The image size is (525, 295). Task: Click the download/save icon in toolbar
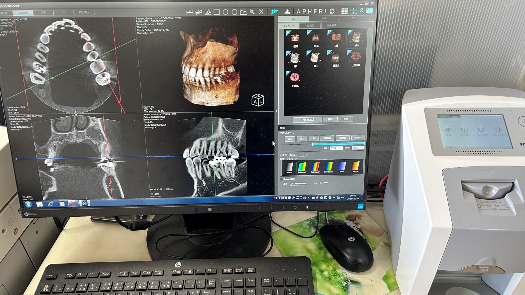[x=287, y=11]
